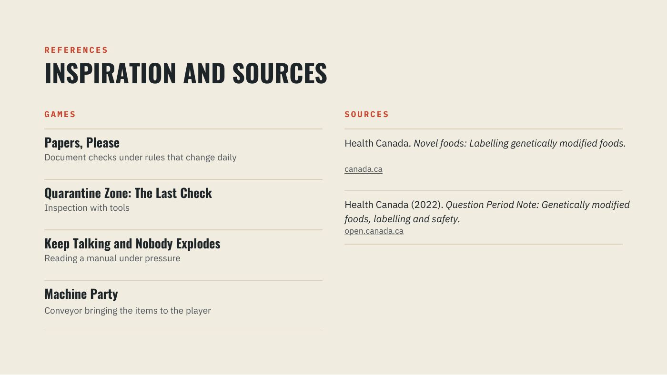Select the Novel foods labelling citation text
The height and width of the screenshot is (375, 667).
pos(485,143)
